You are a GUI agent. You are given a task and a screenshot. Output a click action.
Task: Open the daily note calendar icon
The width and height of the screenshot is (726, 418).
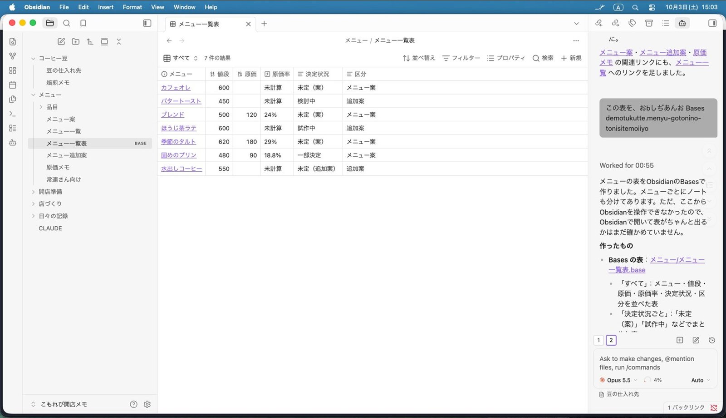tap(13, 85)
